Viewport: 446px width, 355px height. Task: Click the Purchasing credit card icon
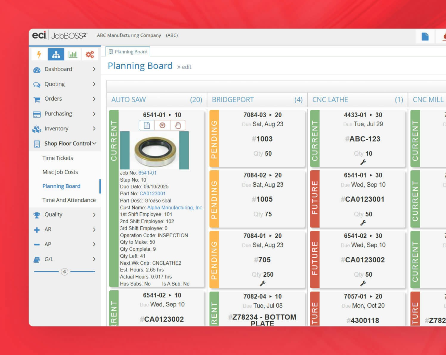click(37, 114)
